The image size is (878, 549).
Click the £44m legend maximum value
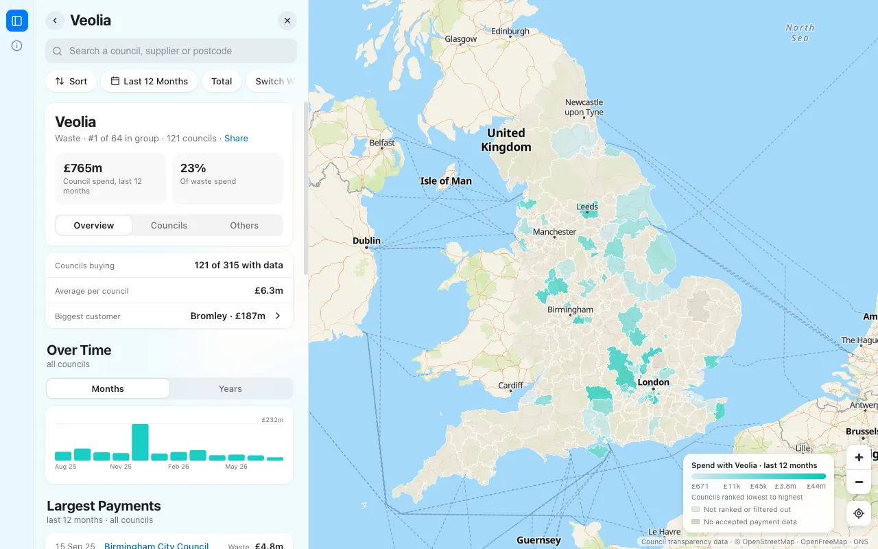[816, 487]
